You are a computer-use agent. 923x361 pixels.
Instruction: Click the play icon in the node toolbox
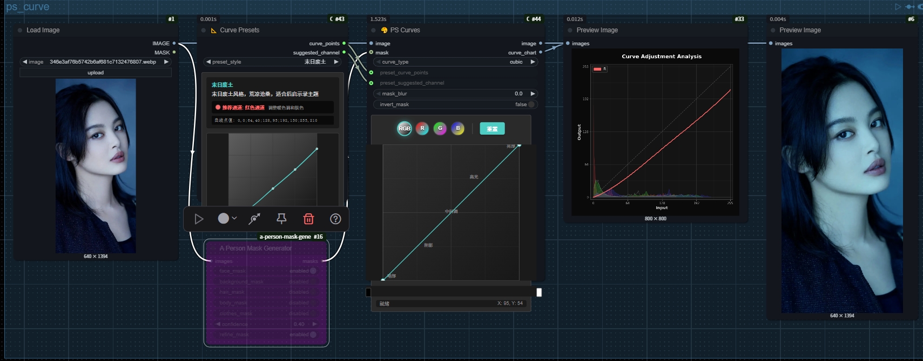click(199, 219)
